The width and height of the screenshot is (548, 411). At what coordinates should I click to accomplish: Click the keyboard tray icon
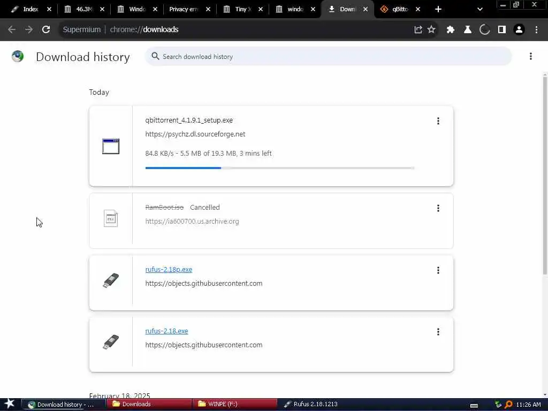[x=474, y=405]
